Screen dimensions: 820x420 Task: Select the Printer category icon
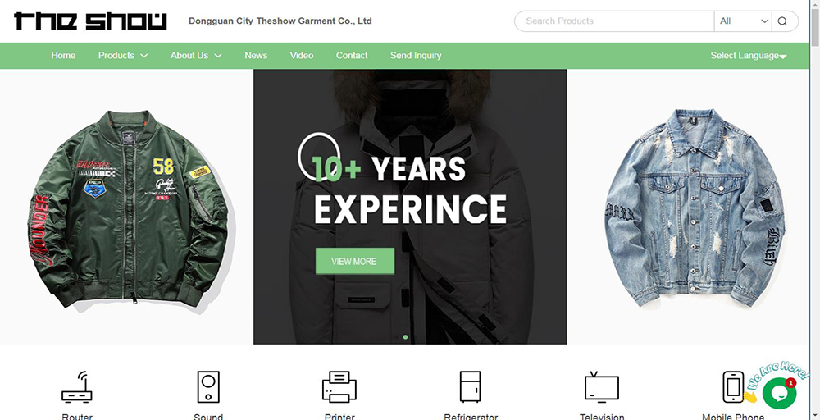tap(339, 387)
